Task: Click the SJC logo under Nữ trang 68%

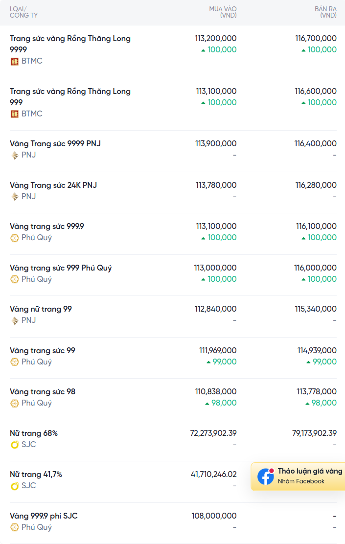Action: coord(15,445)
